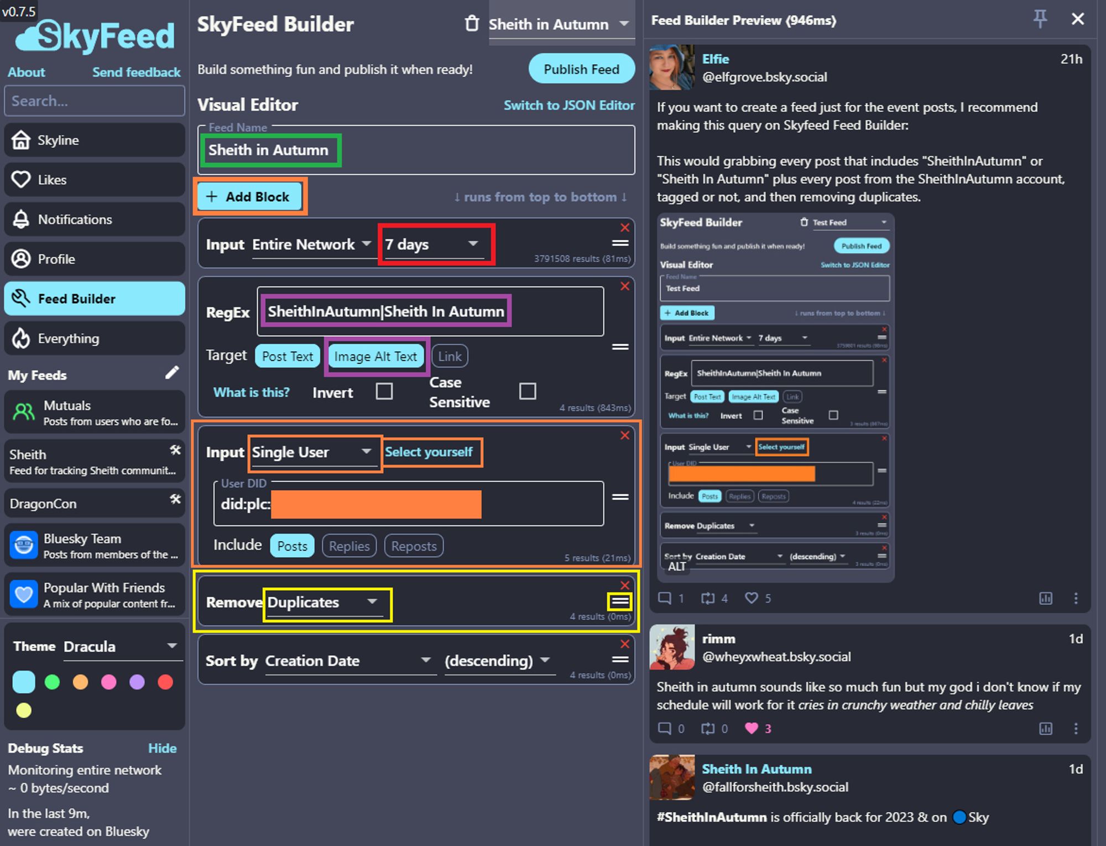
Task: Open the What is this? help link
Action: tap(252, 392)
